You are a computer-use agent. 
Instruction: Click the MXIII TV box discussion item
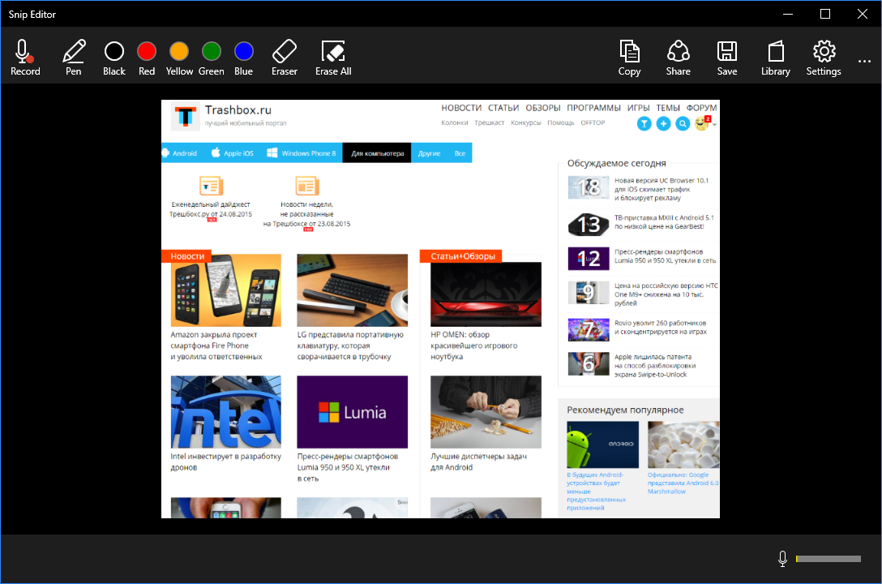(641, 224)
